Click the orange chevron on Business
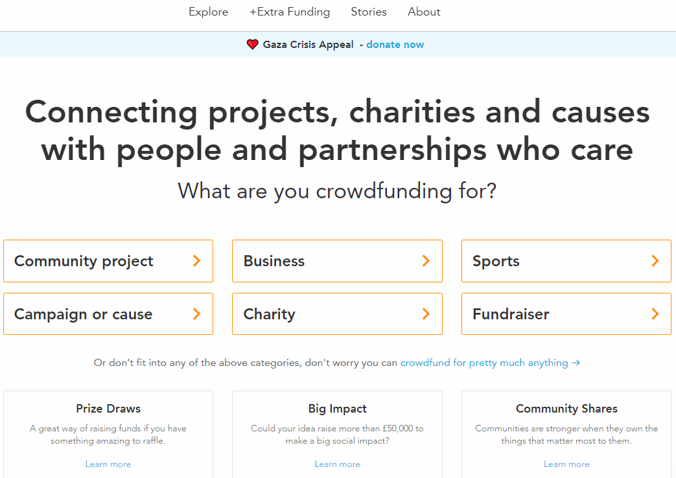This screenshot has height=478, width=676. pyautogui.click(x=426, y=261)
